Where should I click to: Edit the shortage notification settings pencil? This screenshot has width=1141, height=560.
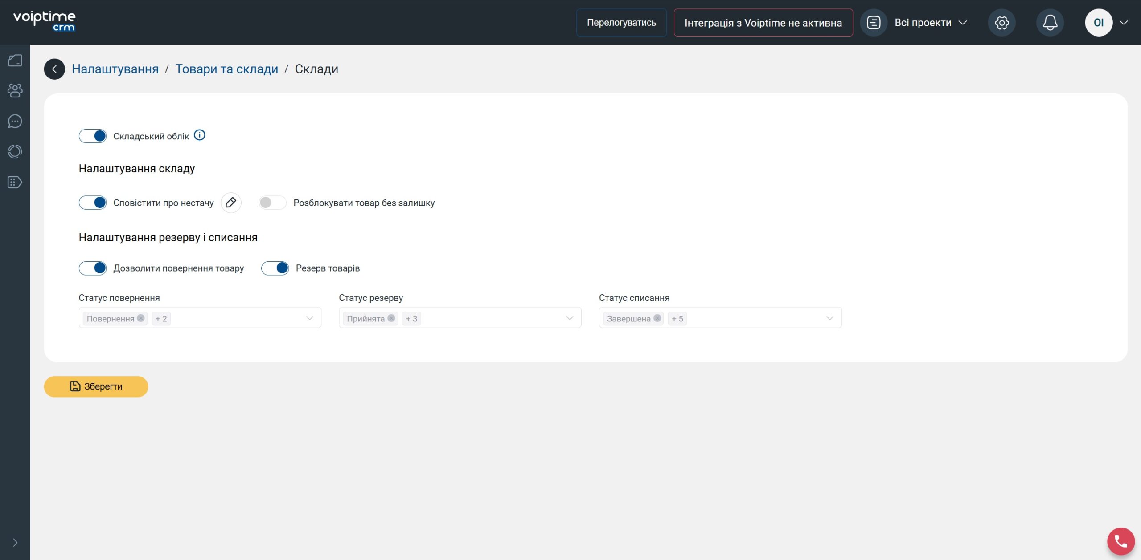pyautogui.click(x=231, y=203)
